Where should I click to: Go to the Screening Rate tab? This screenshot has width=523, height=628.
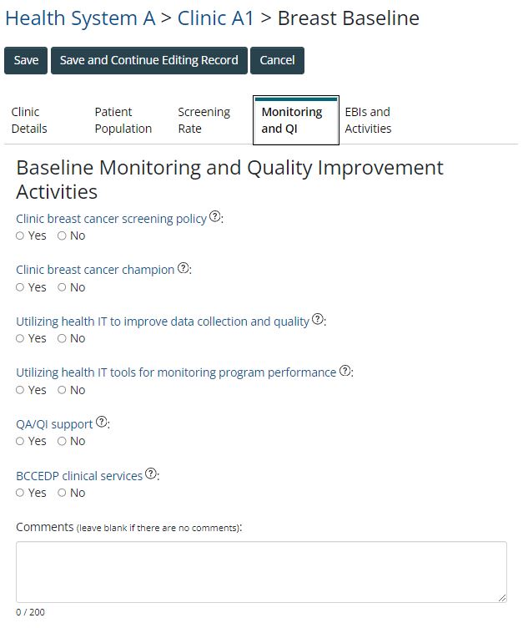204,120
